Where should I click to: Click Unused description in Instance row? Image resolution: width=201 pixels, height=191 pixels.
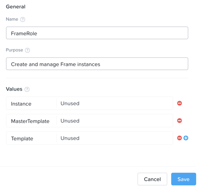[x=70, y=104]
